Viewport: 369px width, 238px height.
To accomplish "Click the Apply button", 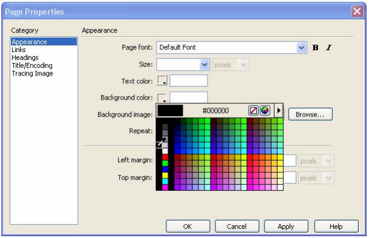I will pos(286,227).
